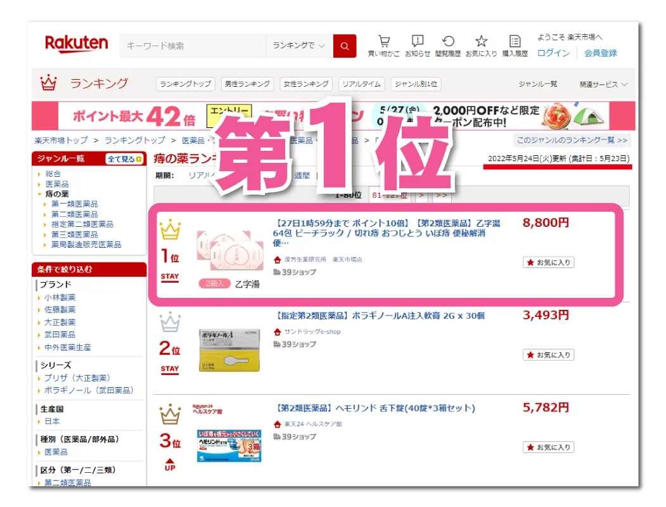Image resolution: width=666 pixels, height=507 pixels.
Task: Filter by brand 武田薬品
Action: 60,335
